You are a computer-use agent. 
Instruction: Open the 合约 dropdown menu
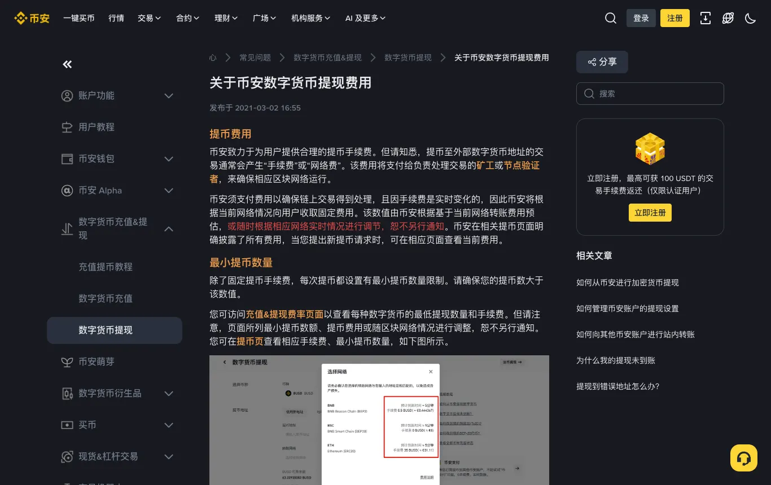pos(188,18)
